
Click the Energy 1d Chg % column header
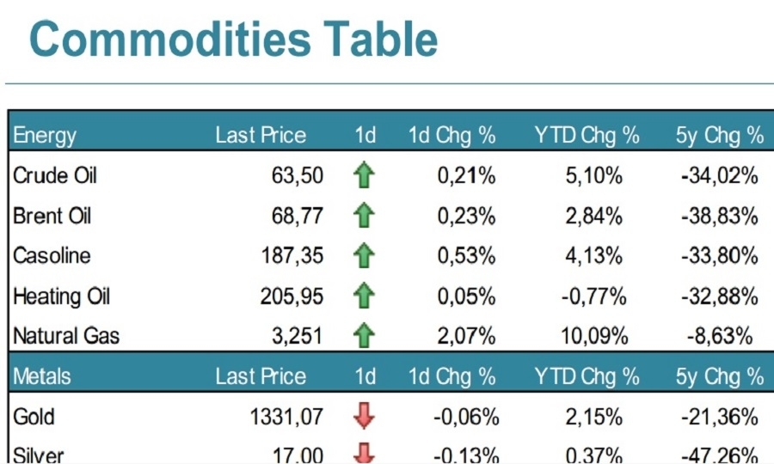(x=451, y=135)
